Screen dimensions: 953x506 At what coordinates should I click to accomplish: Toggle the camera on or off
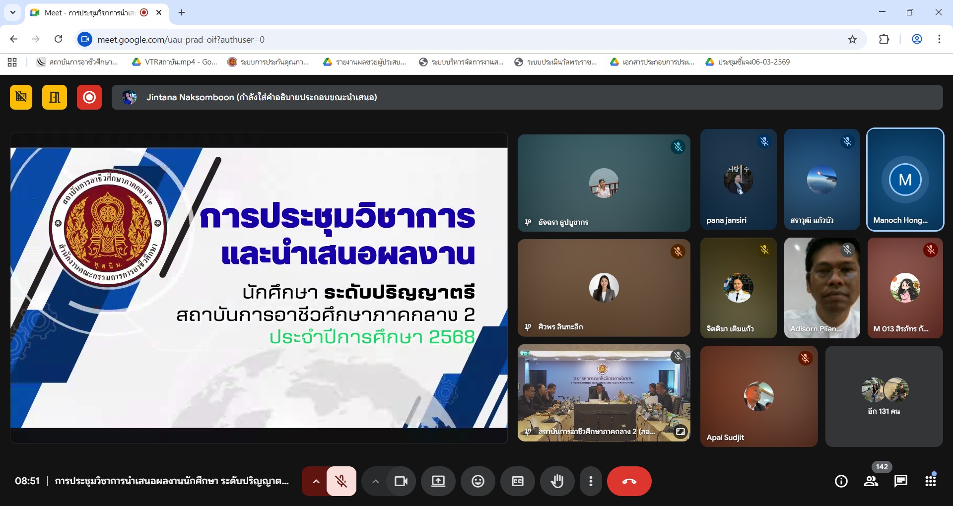click(x=401, y=481)
